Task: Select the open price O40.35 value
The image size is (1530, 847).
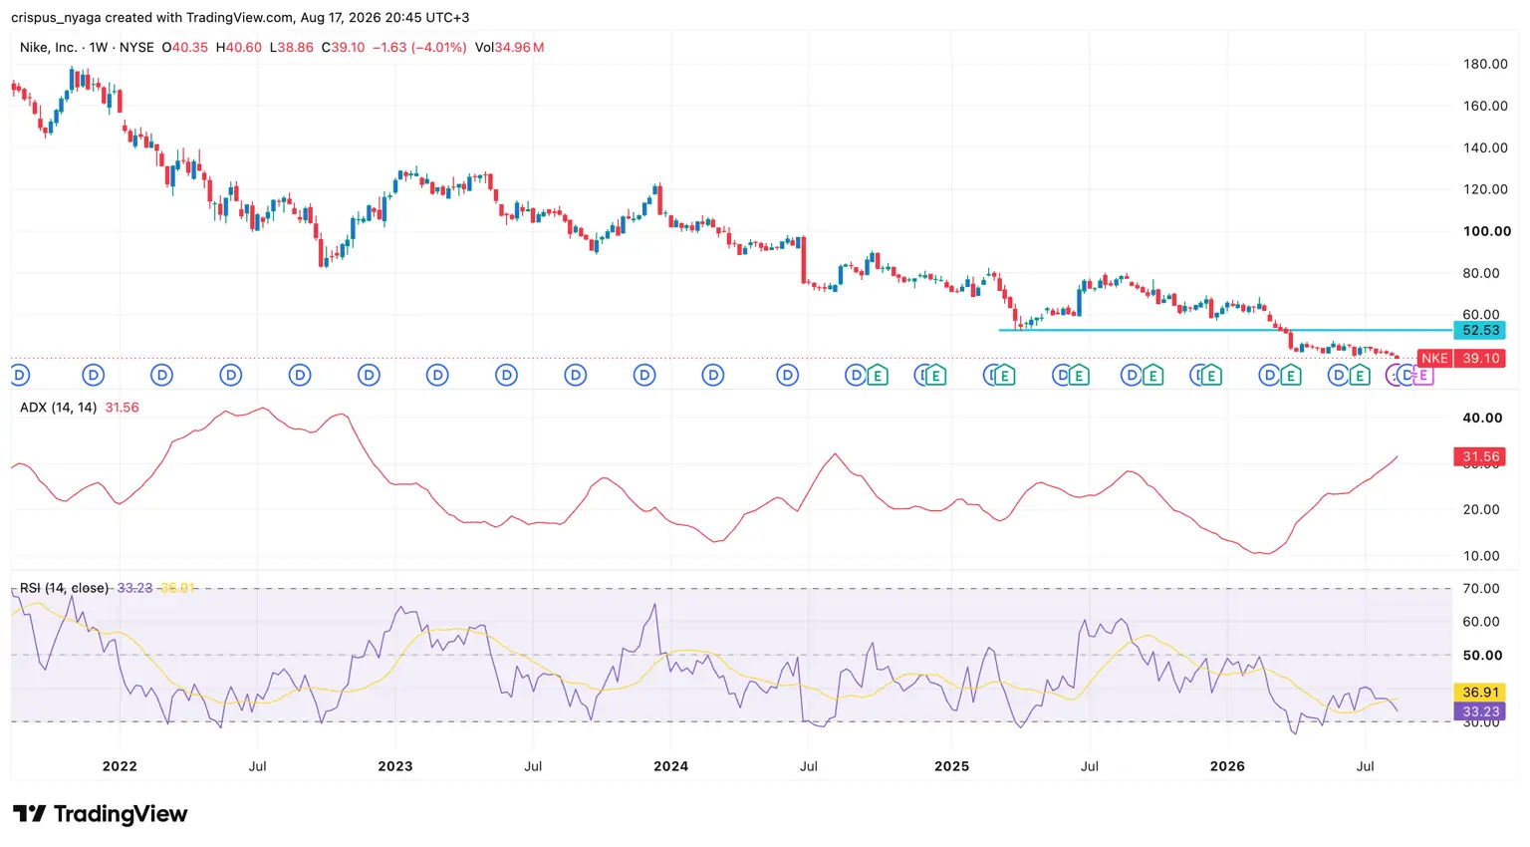Action: (x=185, y=47)
